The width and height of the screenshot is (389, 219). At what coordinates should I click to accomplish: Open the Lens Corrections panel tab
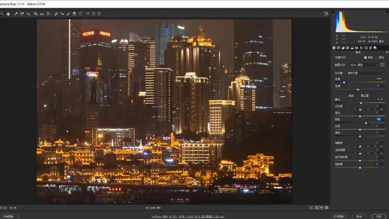coord(357,48)
